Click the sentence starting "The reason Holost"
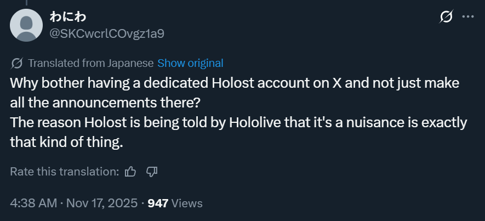 click(x=238, y=122)
